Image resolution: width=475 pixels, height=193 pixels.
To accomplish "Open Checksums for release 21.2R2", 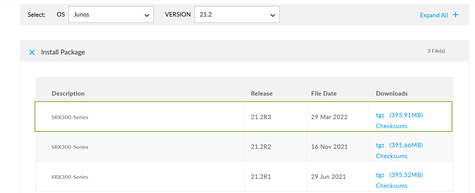I will [x=392, y=156].
